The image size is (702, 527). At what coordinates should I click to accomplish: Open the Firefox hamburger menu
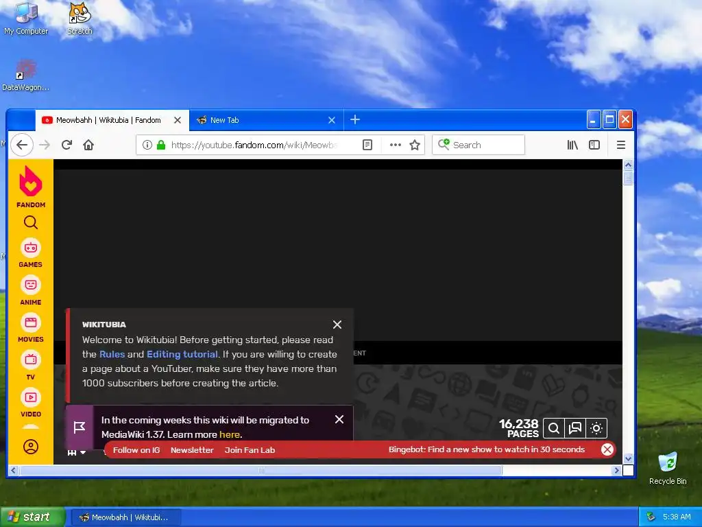pos(621,145)
